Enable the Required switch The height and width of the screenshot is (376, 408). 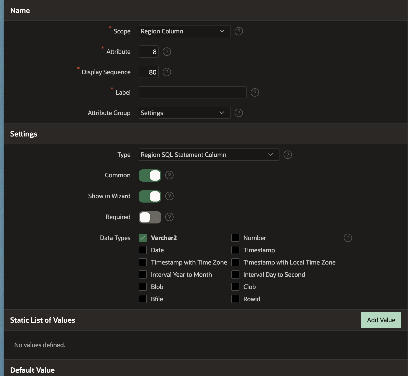(x=150, y=217)
